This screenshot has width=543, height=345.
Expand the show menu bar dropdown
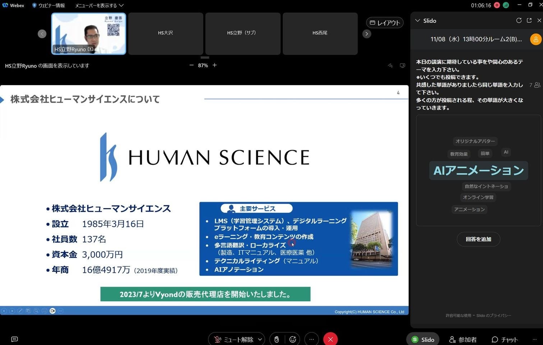click(99, 5)
